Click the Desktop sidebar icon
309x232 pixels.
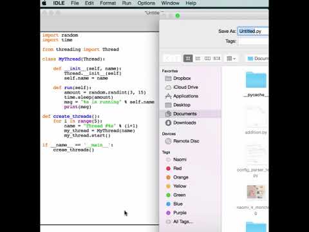(168, 105)
